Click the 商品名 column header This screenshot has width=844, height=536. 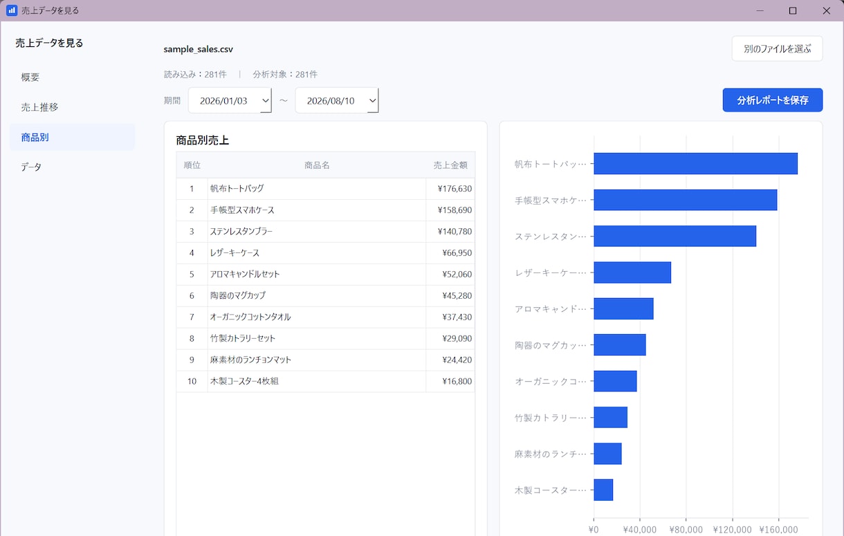[x=317, y=165]
